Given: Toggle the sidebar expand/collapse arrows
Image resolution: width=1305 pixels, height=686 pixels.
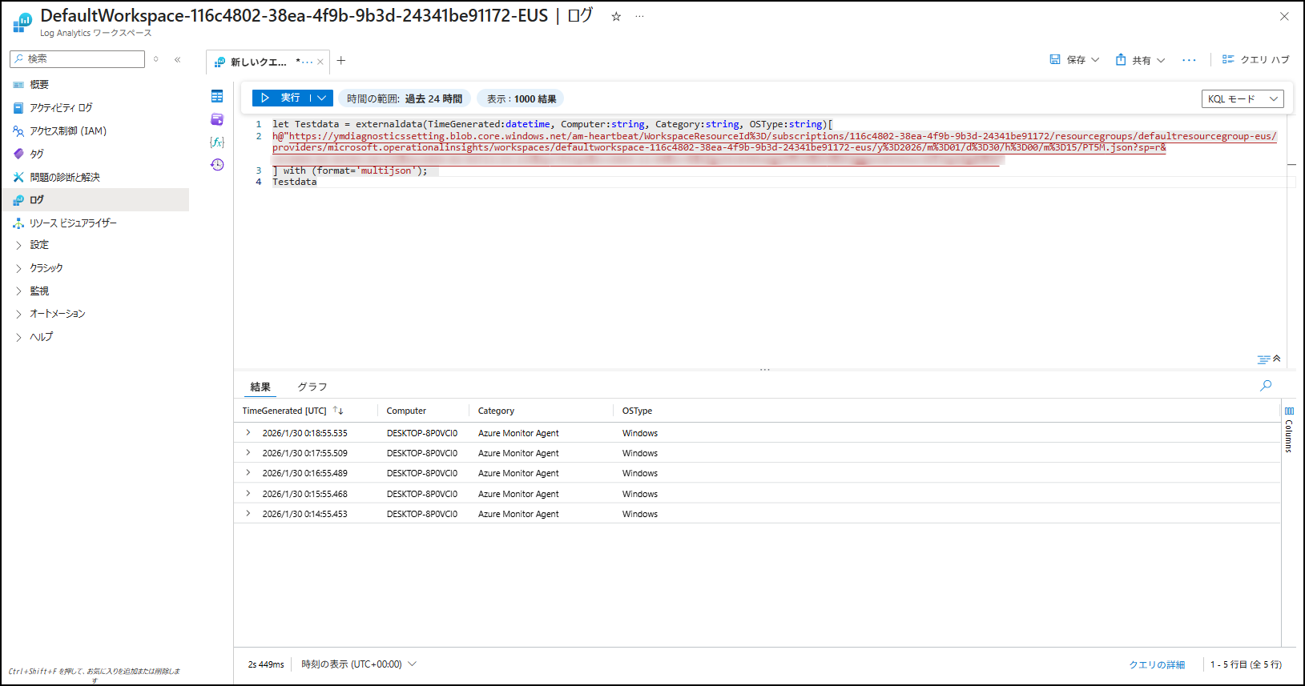Looking at the screenshot, I should click(156, 59).
